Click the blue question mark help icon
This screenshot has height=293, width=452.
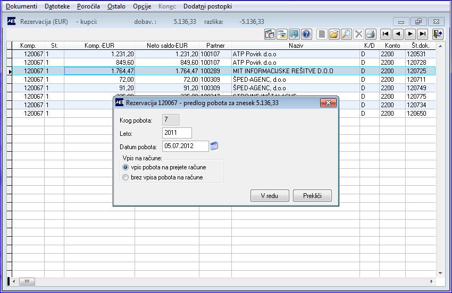click(306, 35)
